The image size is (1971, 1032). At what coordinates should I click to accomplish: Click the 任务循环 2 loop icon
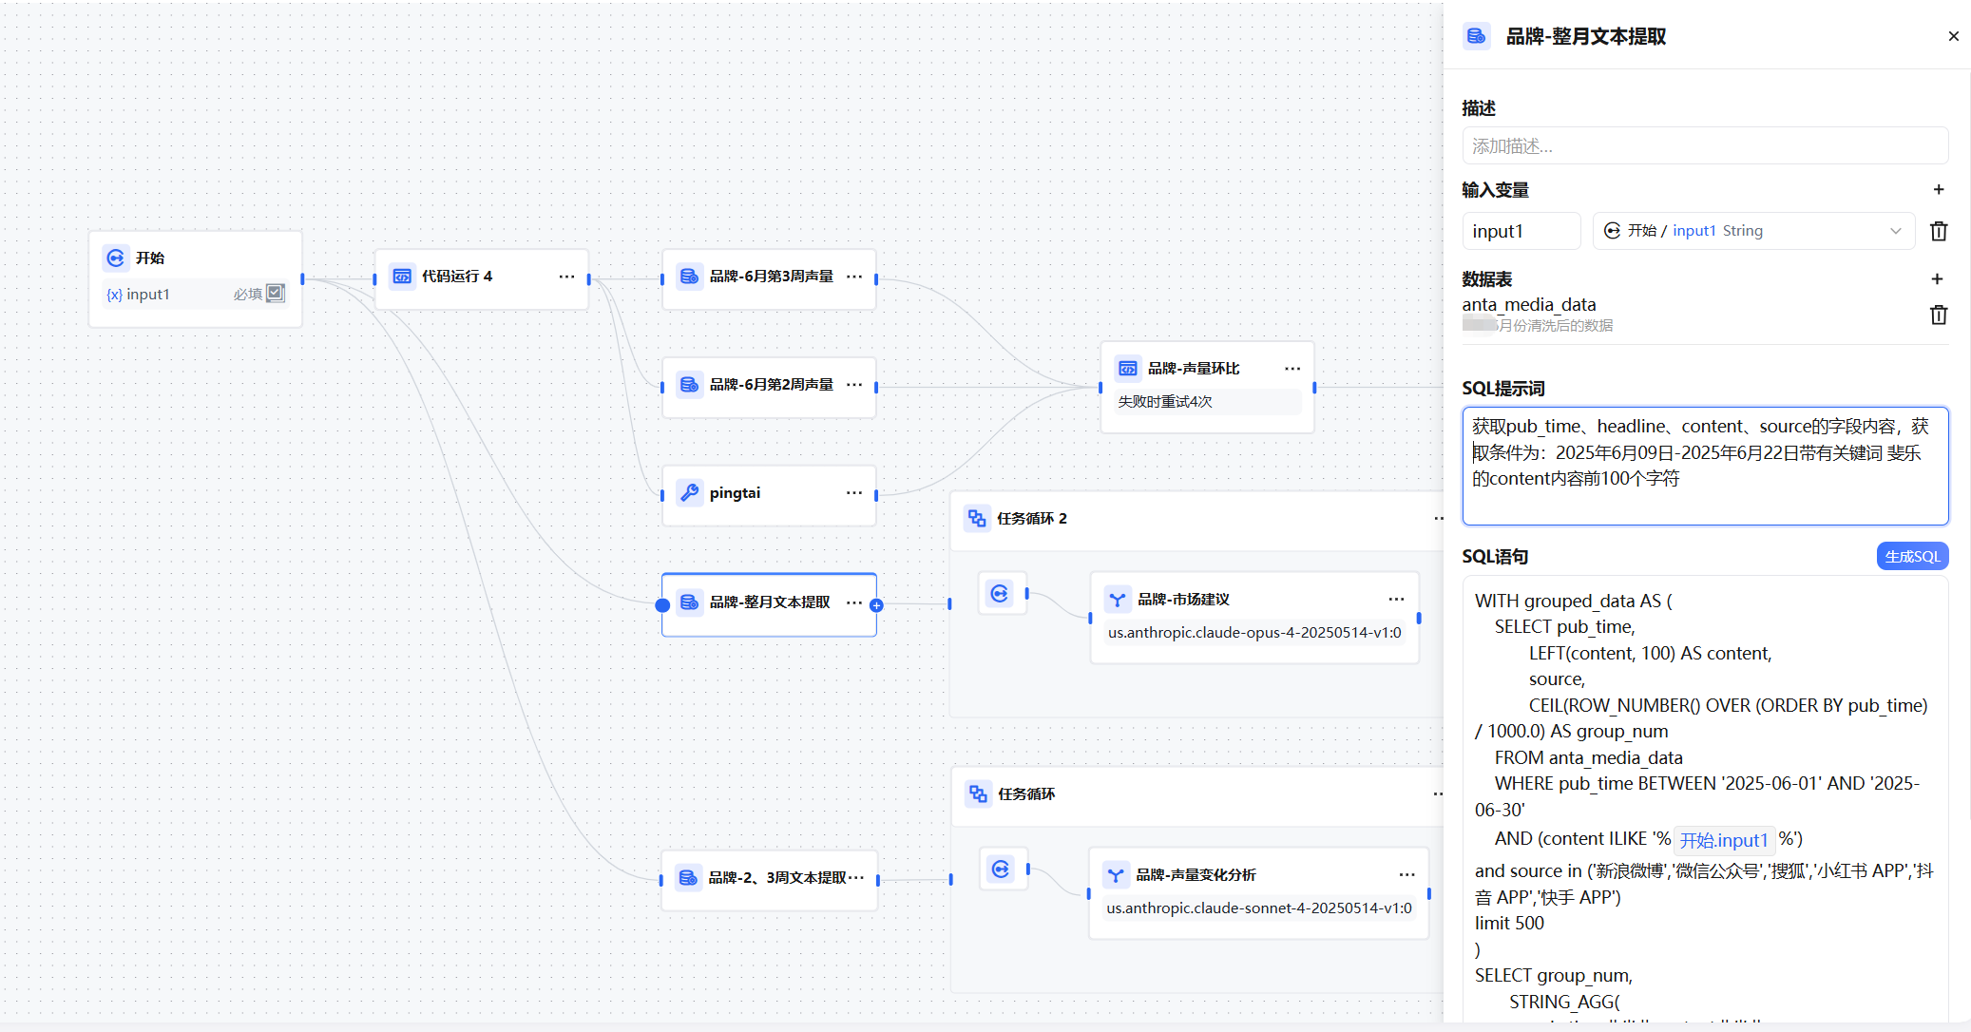[x=977, y=518]
